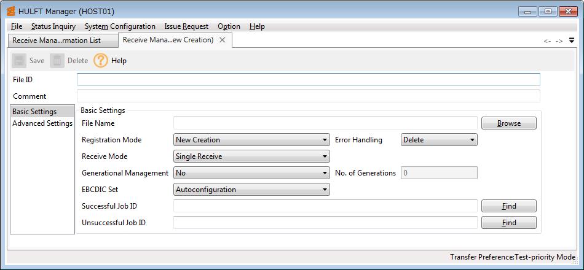Viewport: 584px width, 270px height.
Task: Open the tab list dropdown arrow
Action: tap(572, 40)
